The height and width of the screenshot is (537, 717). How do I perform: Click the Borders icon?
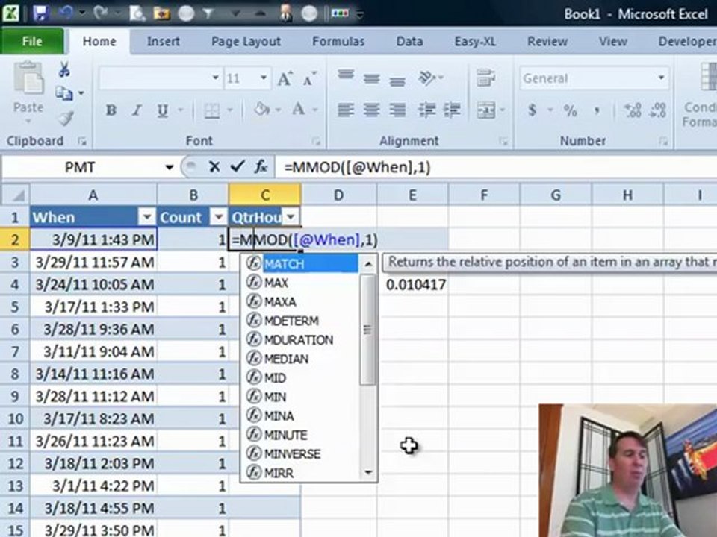click(211, 110)
